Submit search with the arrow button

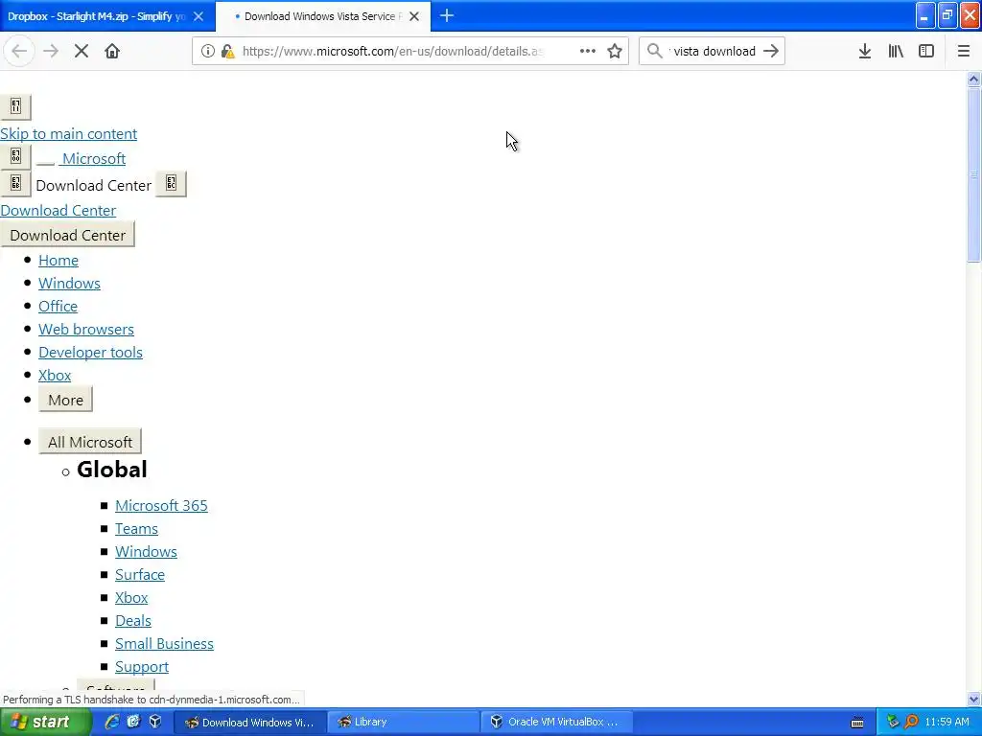(x=771, y=52)
